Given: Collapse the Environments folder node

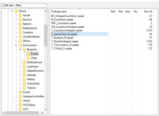Looking at the screenshot, I should tap(16, 45).
